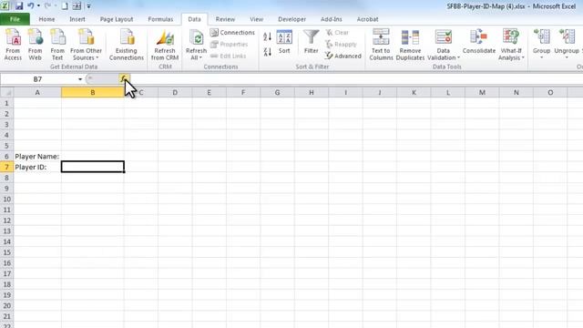Open Advanced filter options
Screen dimensions: 583x328
(x=343, y=56)
